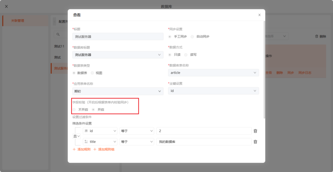333x172 pixels.
Task: Click 同步 action in the background table row
Action: pos(291,73)
